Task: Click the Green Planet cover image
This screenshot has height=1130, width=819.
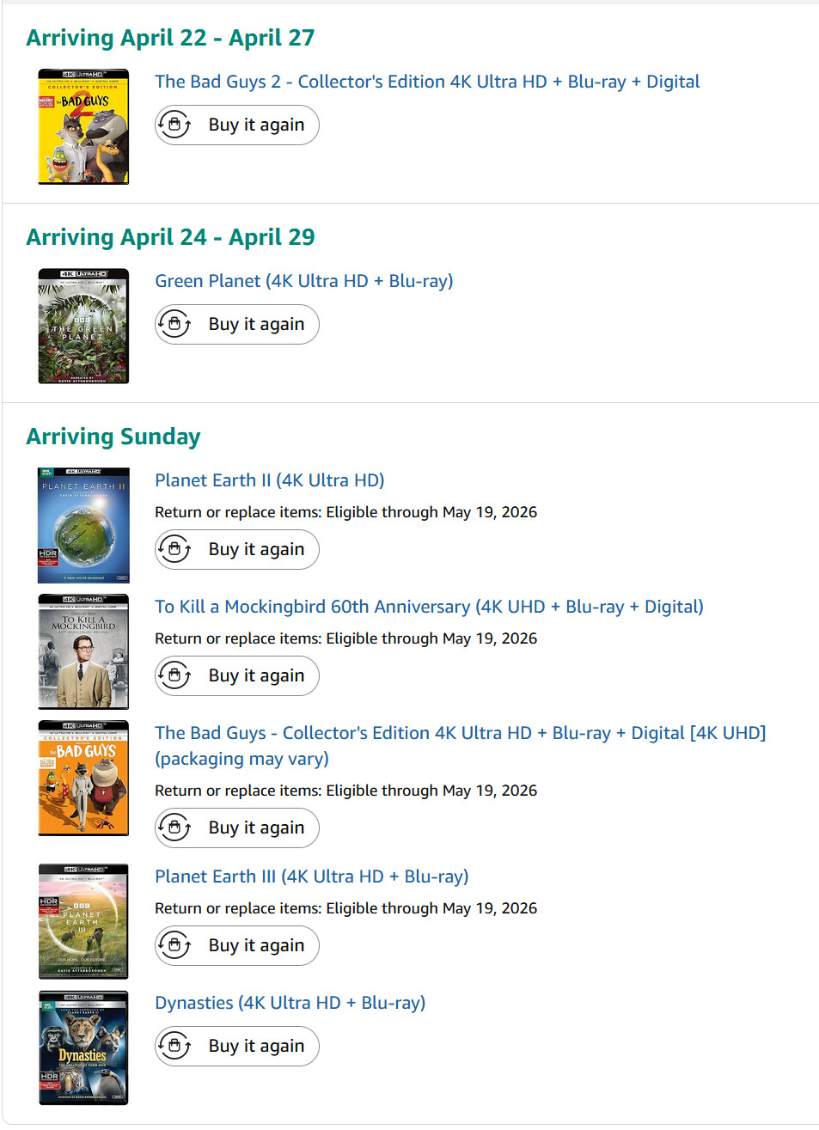Action: 83,326
